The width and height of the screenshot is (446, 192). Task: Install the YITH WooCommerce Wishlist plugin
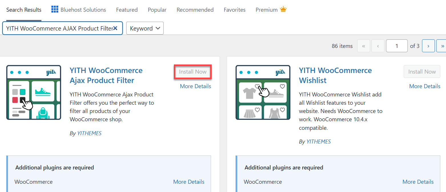422,71
